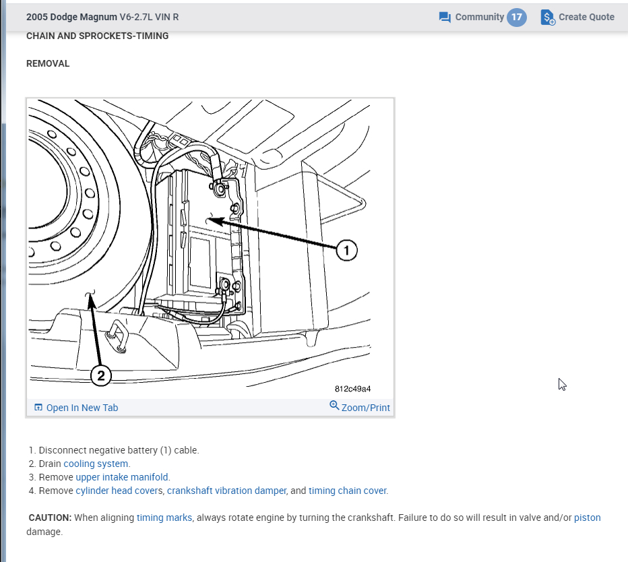Go to the timing chain cover link
This screenshot has height=562, width=628.
348,491
